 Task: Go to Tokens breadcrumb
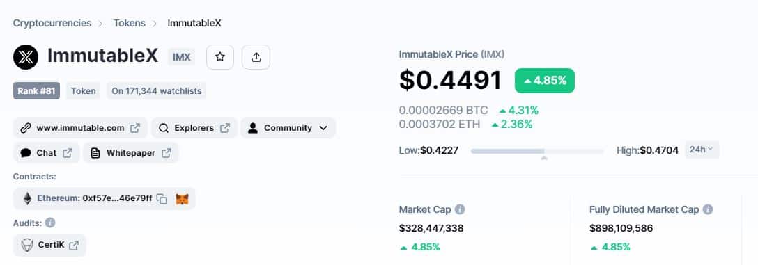click(x=130, y=23)
